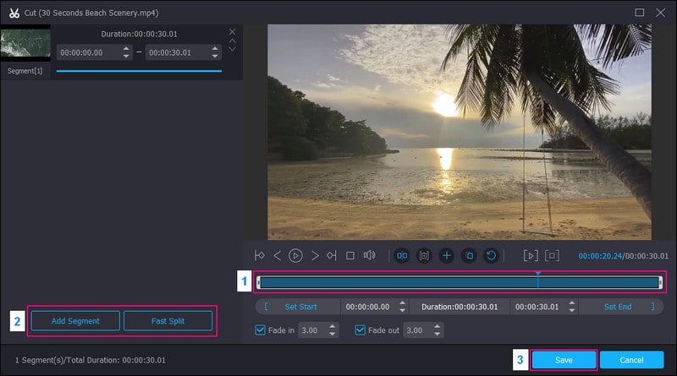
Task: Select the Segment[1] video thumbnail
Action: (25, 45)
